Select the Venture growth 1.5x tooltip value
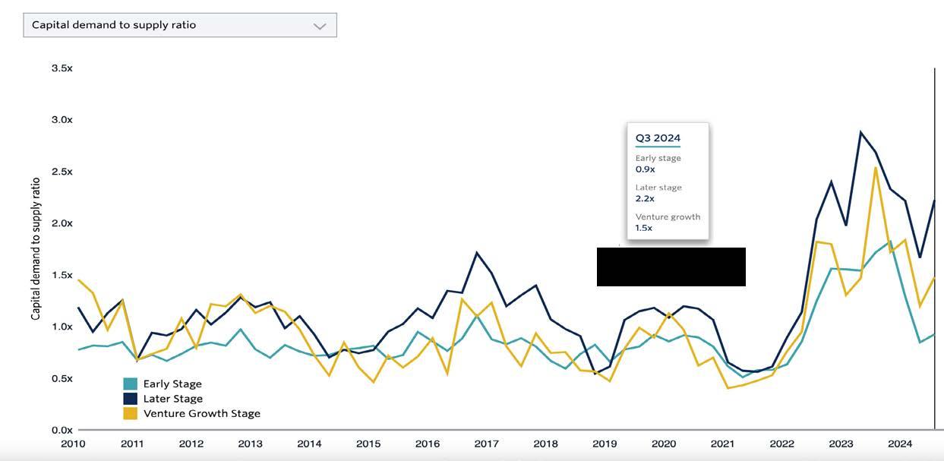Viewport: 944px width, 461px height. pyautogui.click(x=644, y=228)
